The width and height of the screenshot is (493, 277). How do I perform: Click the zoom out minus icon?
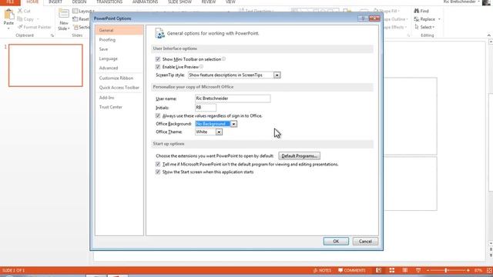click(x=428, y=270)
